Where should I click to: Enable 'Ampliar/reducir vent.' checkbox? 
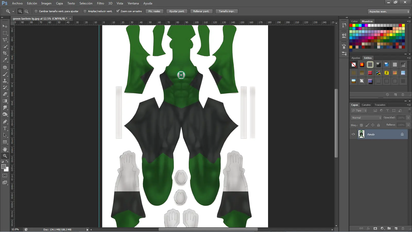point(85,11)
